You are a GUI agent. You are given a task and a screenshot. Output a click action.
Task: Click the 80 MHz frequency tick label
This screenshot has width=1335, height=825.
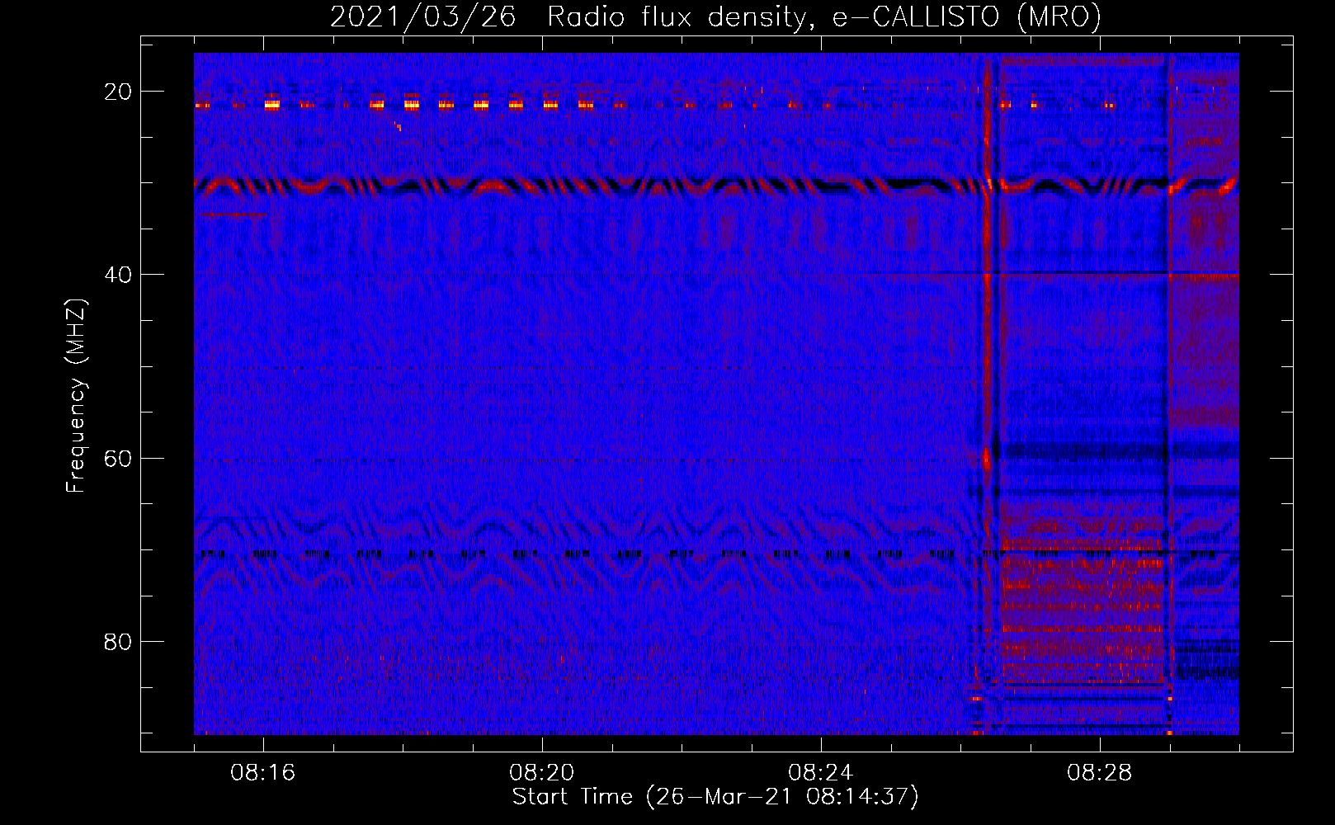(x=118, y=641)
